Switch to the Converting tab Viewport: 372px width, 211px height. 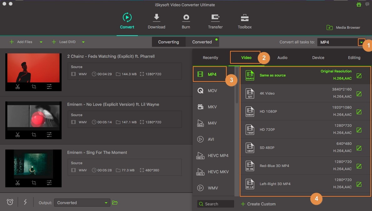[168, 42]
